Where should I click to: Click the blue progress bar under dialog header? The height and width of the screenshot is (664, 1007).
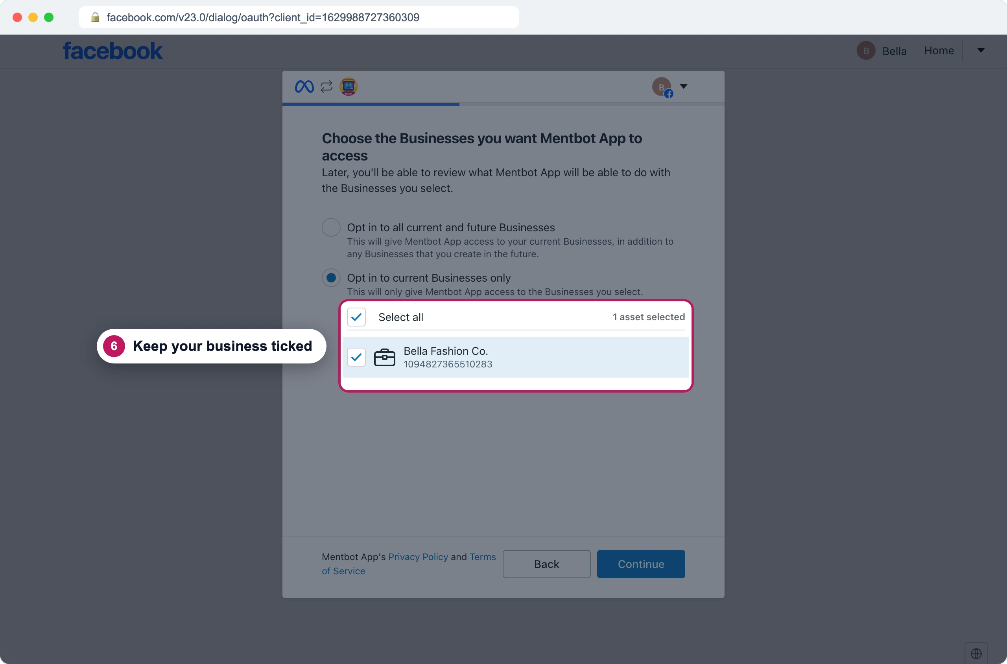pyautogui.click(x=371, y=105)
